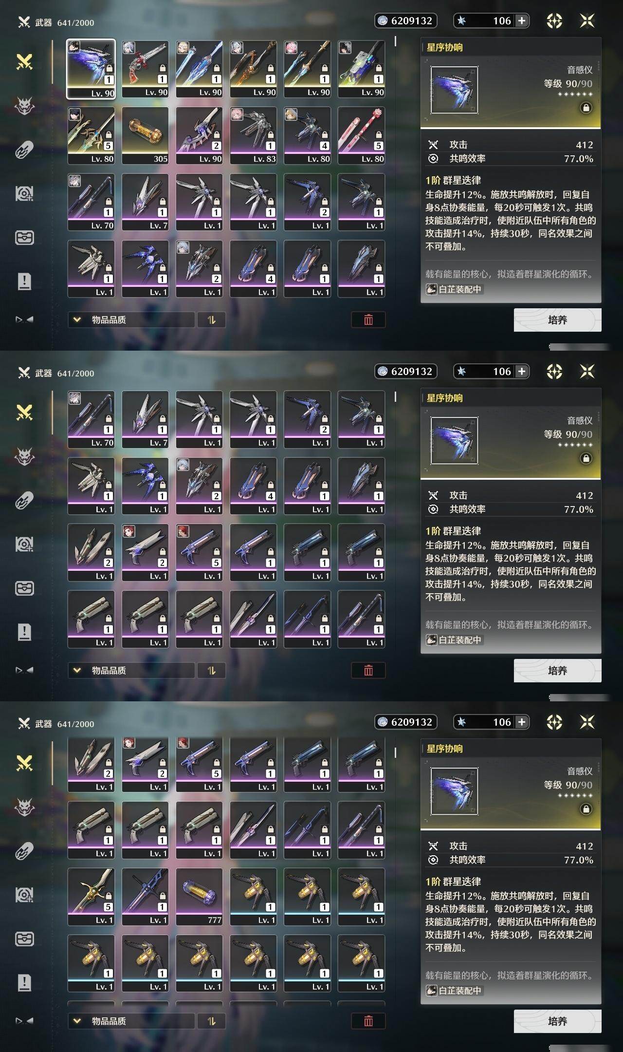This screenshot has width=623, height=1052.
Task: Click the red trash discard icon in topmost view
Action: tap(368, 320)
